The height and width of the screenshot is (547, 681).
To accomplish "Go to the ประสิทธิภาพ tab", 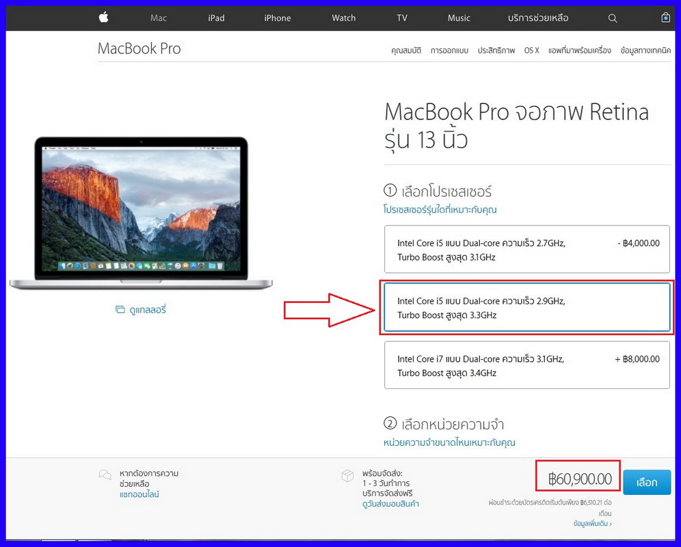I will click(496, 51).
